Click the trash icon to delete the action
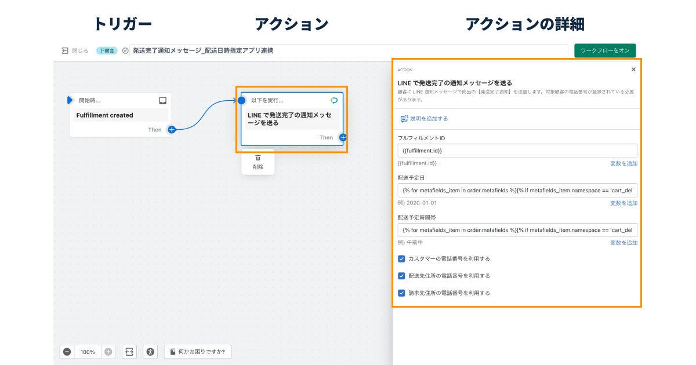The height and width of the screenshot is (365, 696). pos(258,157)
